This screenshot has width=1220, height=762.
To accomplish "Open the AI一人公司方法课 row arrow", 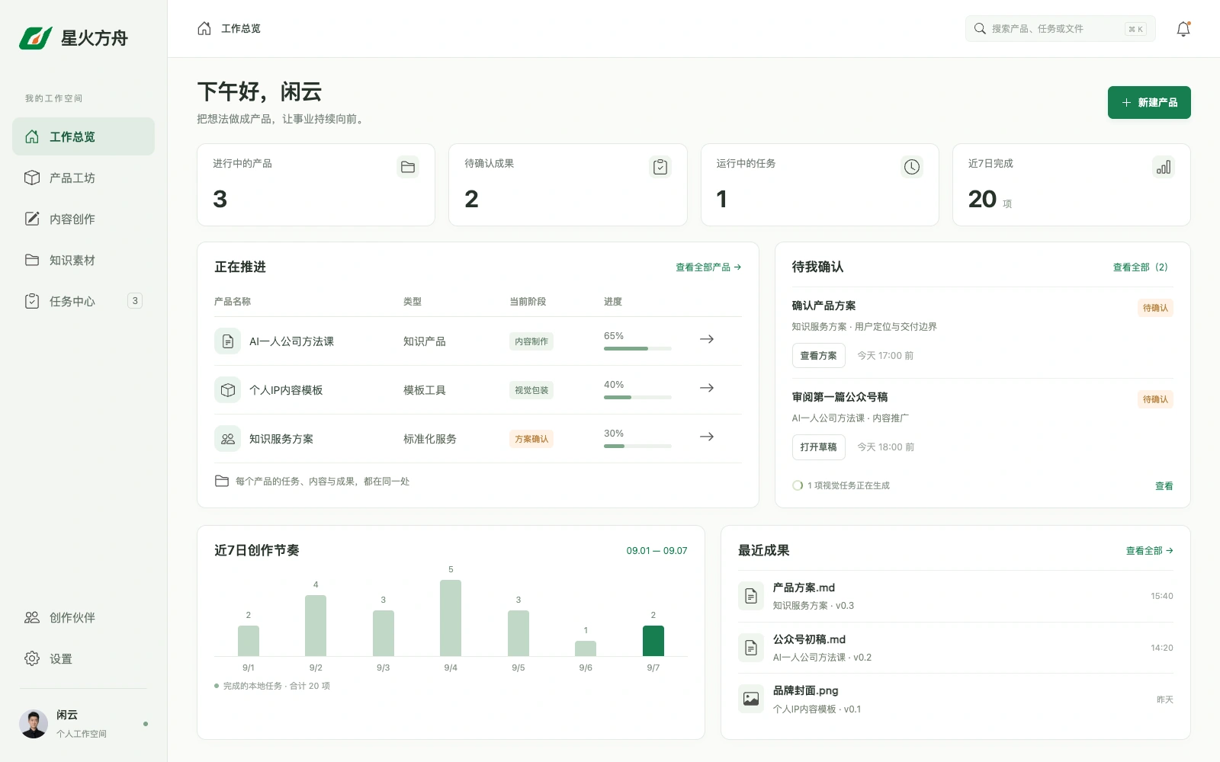I will pos(707,339).
